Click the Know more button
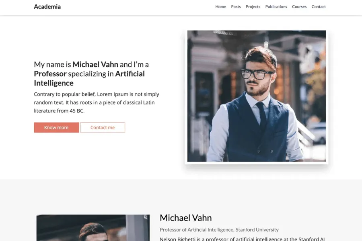The image size is (362, 241). tap(56, 128)
